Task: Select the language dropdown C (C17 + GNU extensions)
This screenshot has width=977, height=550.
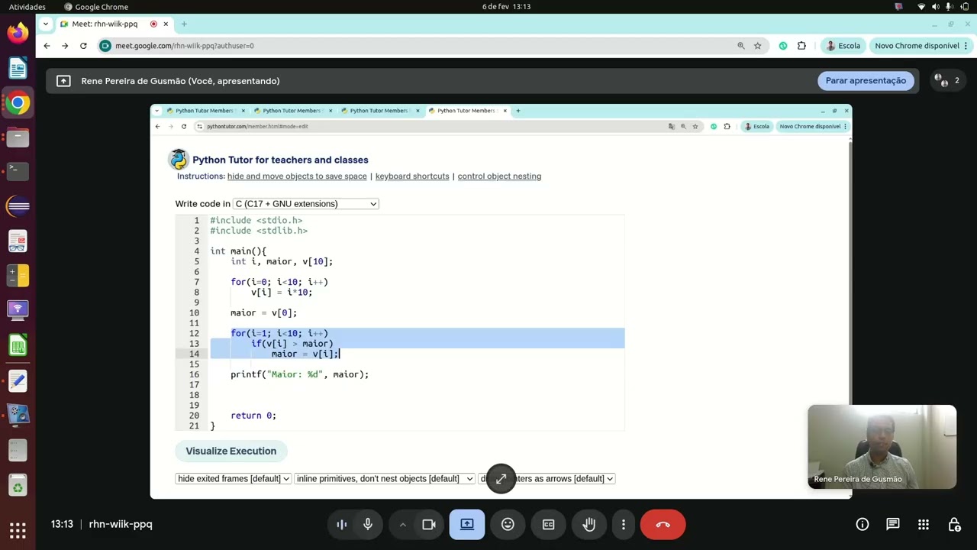Action: point(305,204)
